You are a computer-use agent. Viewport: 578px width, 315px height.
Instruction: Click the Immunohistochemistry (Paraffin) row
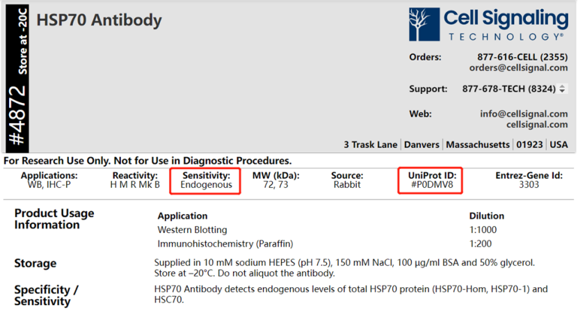[x=225, y=243]
